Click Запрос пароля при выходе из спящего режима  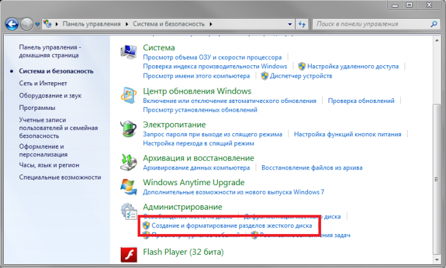212,134
